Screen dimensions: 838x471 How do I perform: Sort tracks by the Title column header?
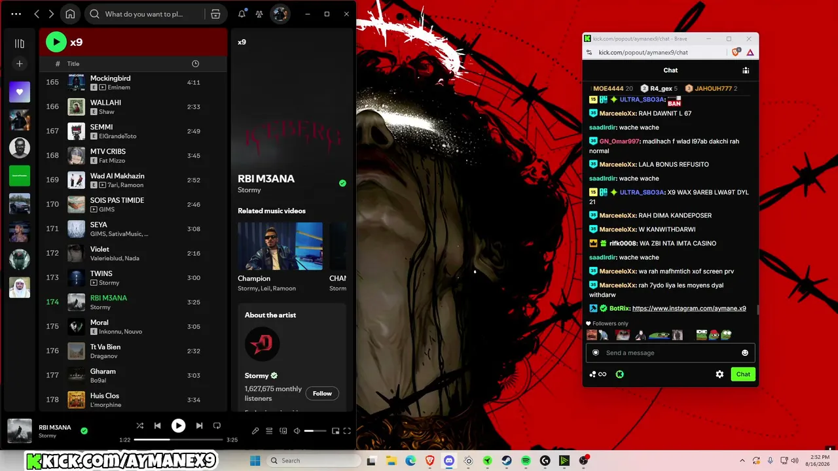(x=73, y=63)
